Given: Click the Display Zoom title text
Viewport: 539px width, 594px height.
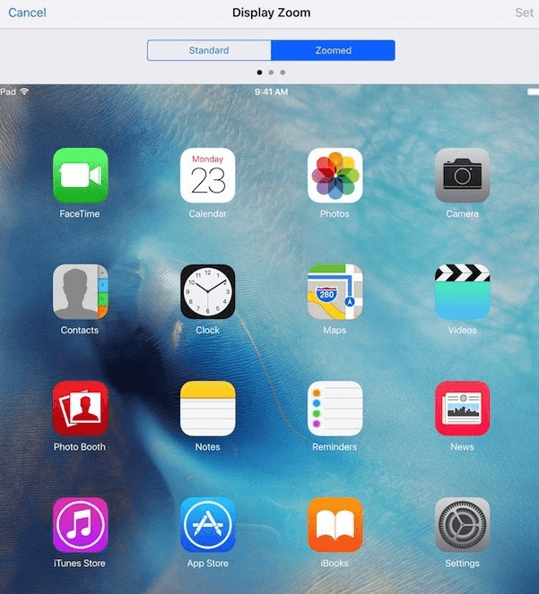Looking at the screenshot, I should (271, 13).
